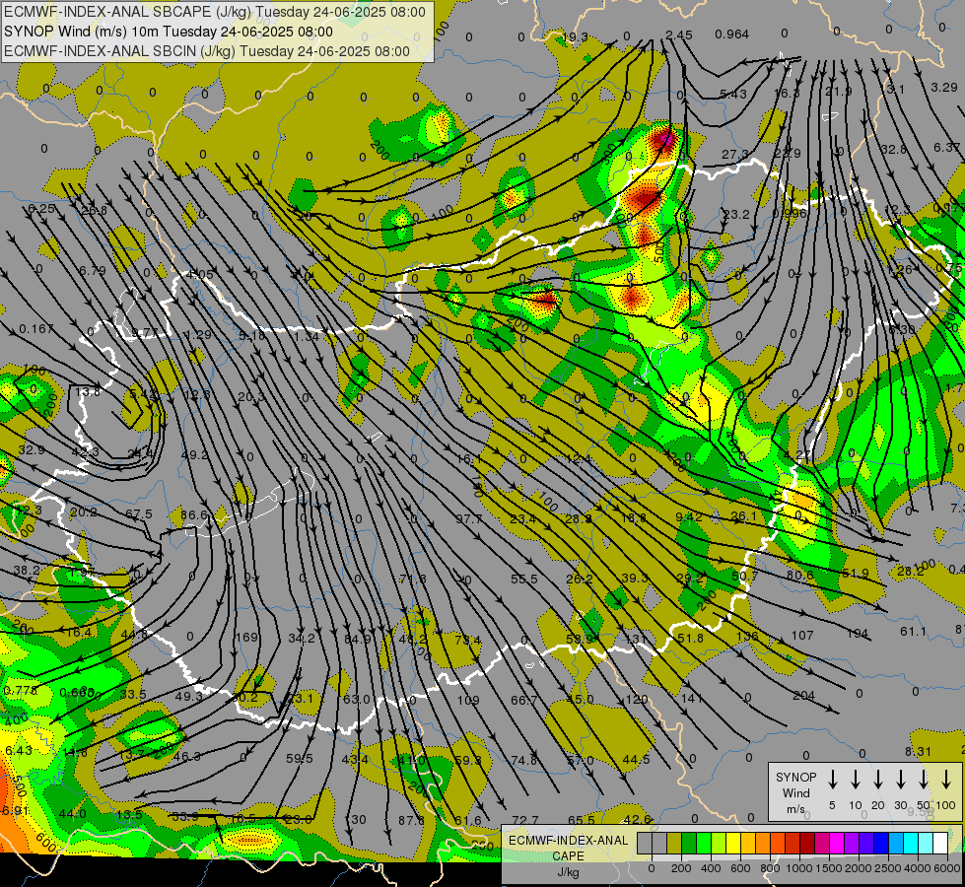This screenshot has width=965, height=887.
Task: Click the map value 97.7
Action: pos(469,519)
